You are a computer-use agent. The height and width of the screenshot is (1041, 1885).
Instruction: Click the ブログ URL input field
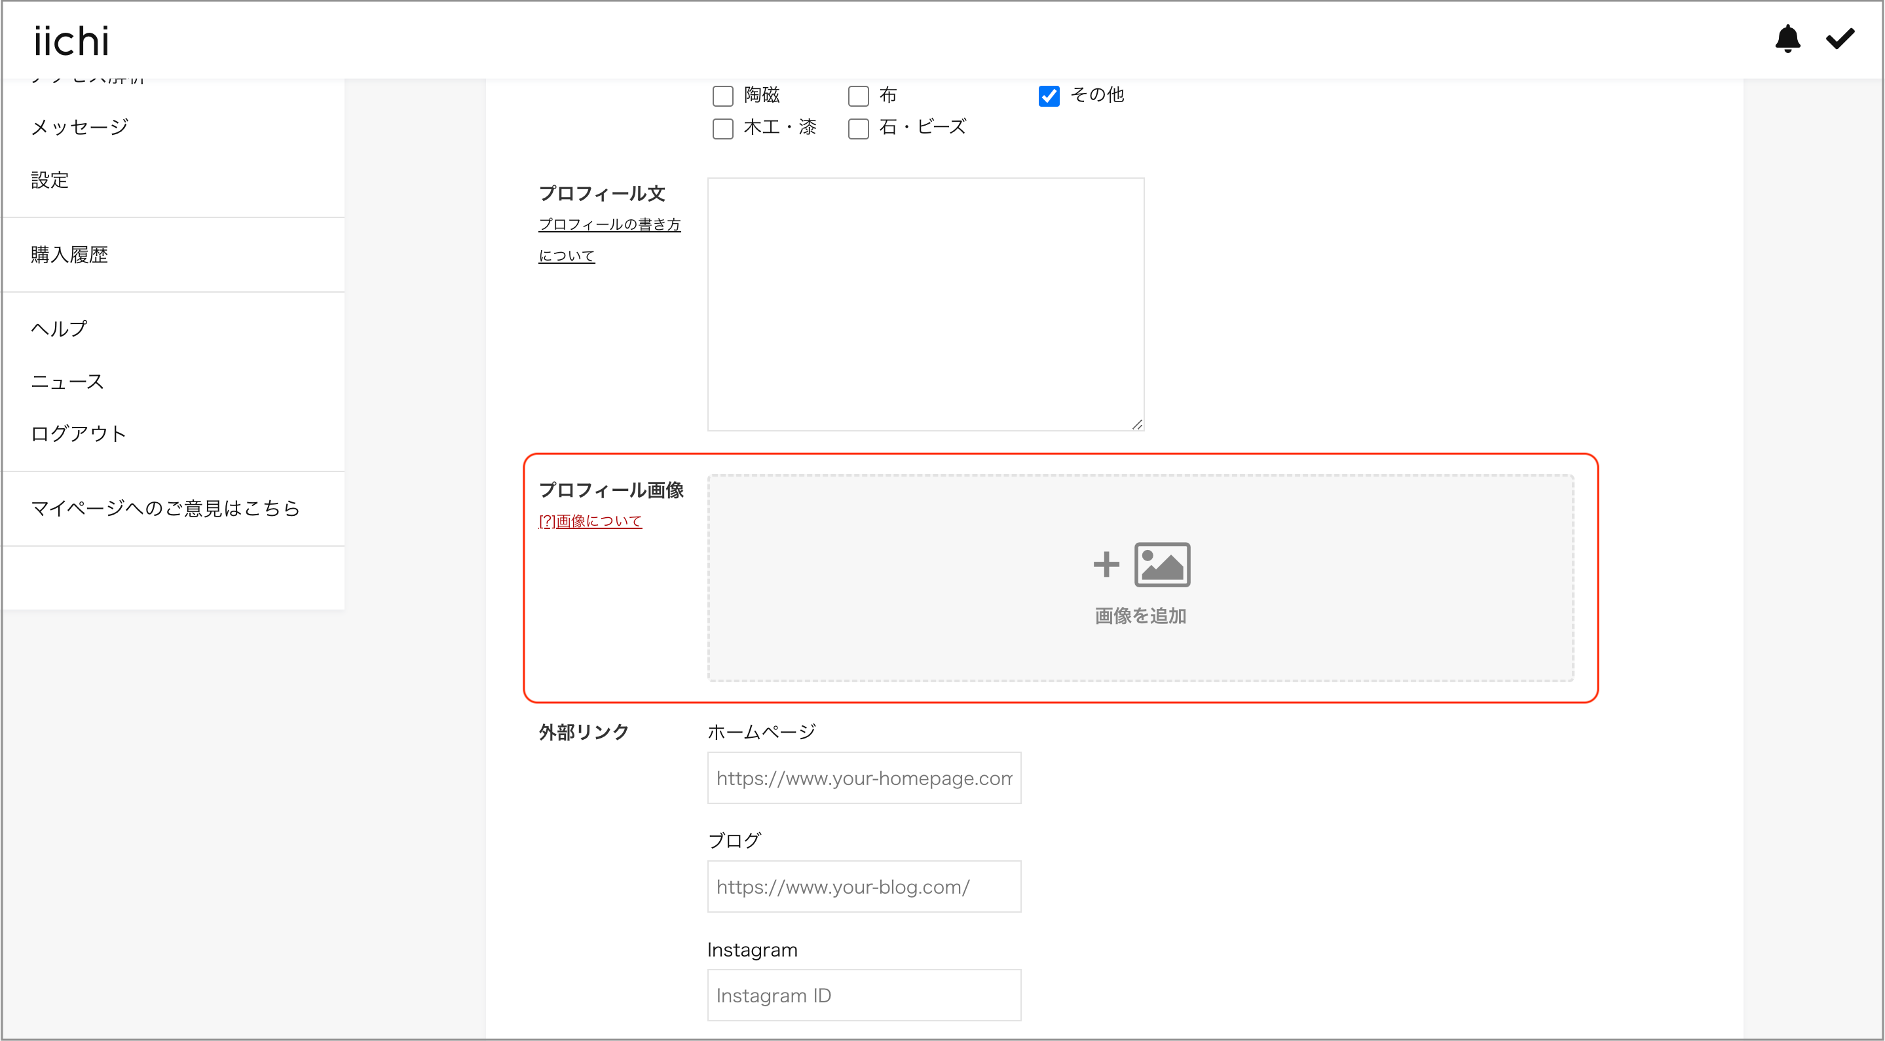coord(864,886)
